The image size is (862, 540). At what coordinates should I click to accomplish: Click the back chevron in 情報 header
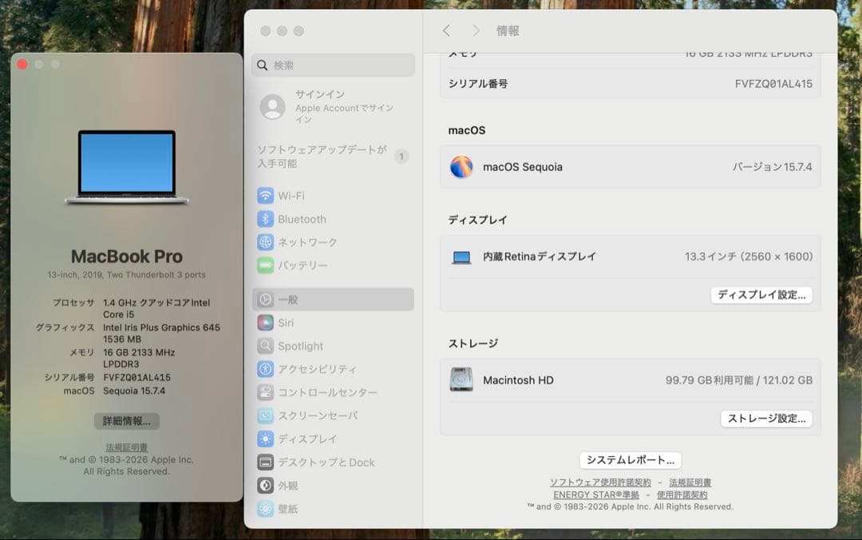(x=447, y=30)
